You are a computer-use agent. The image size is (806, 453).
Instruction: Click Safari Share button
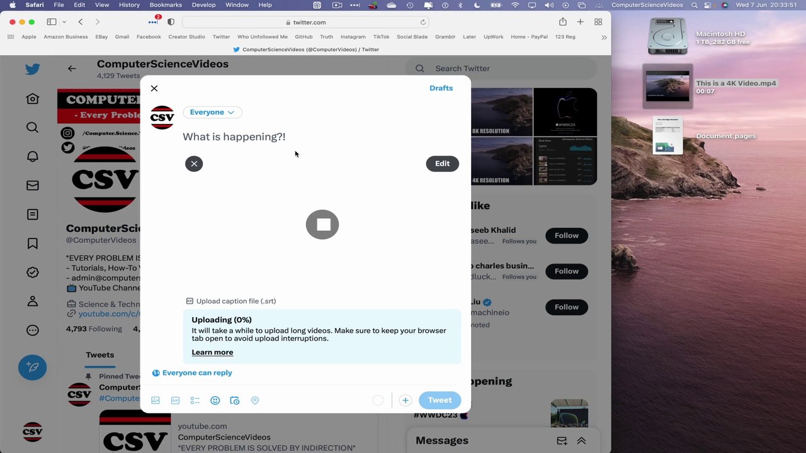coord(562,22)
